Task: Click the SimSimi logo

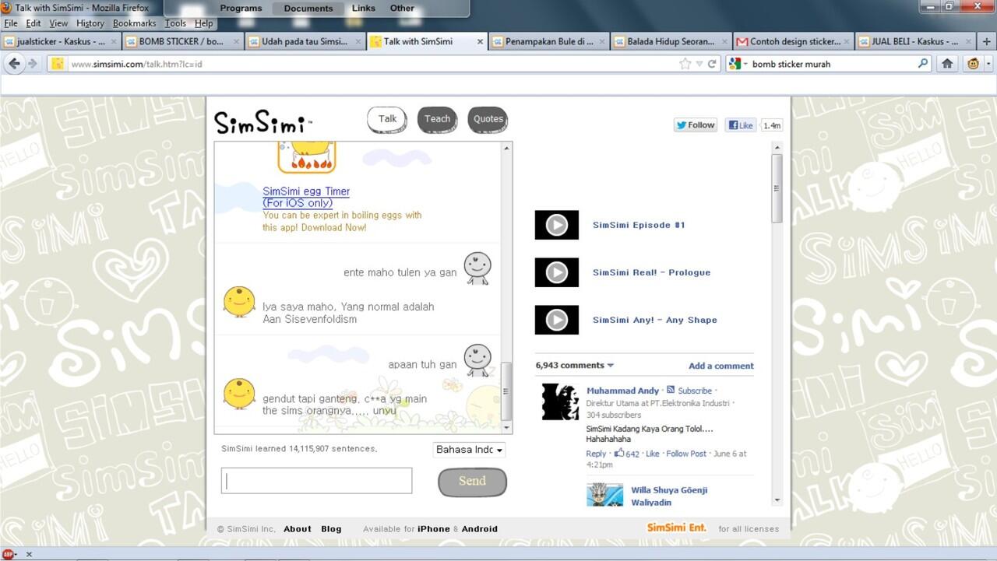Action: click(263, 123)
